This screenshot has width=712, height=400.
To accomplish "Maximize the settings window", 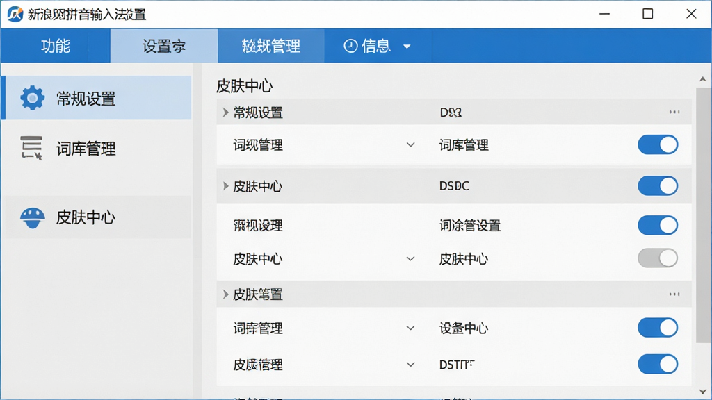I will tap(648, 14).
